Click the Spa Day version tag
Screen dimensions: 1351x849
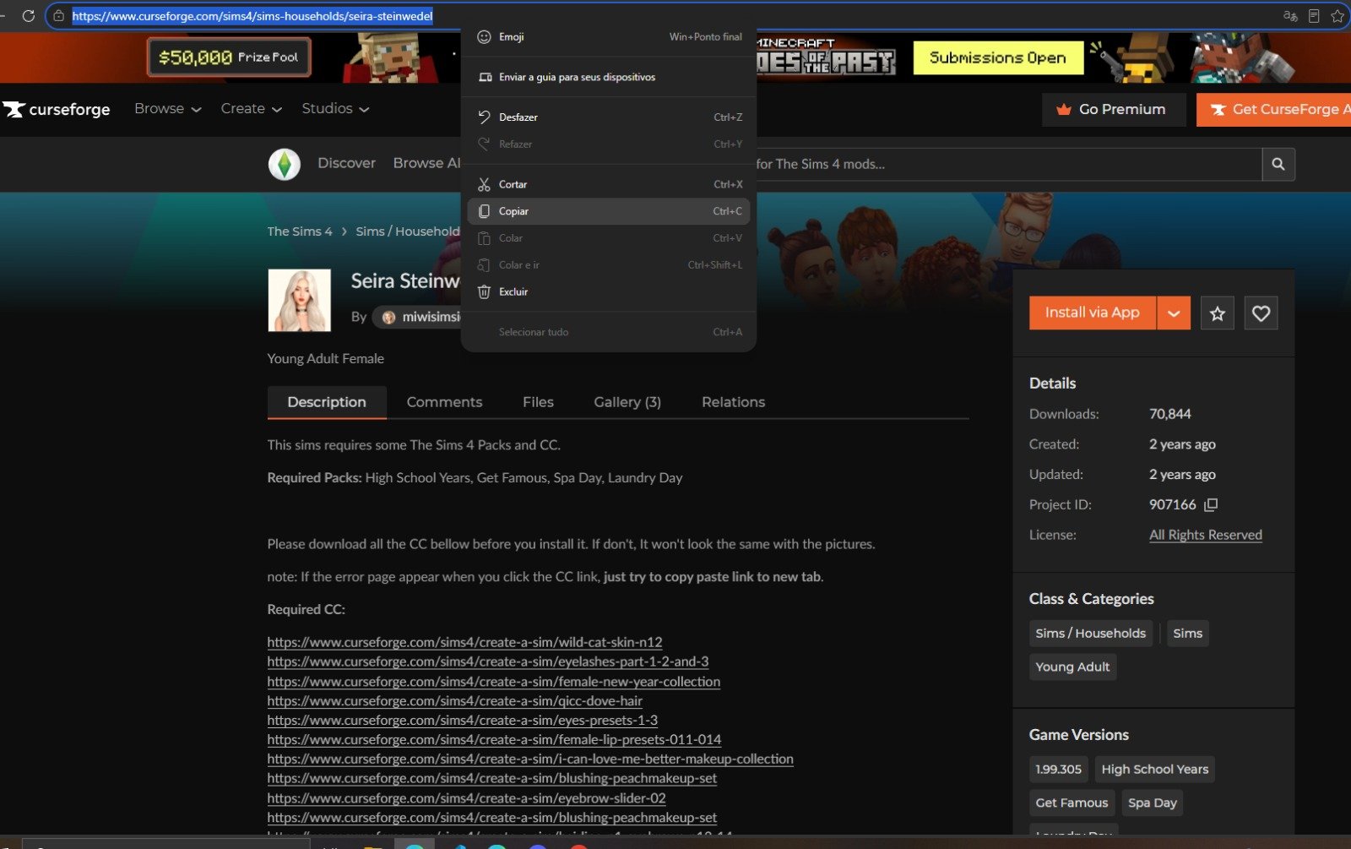[1152, 803]
